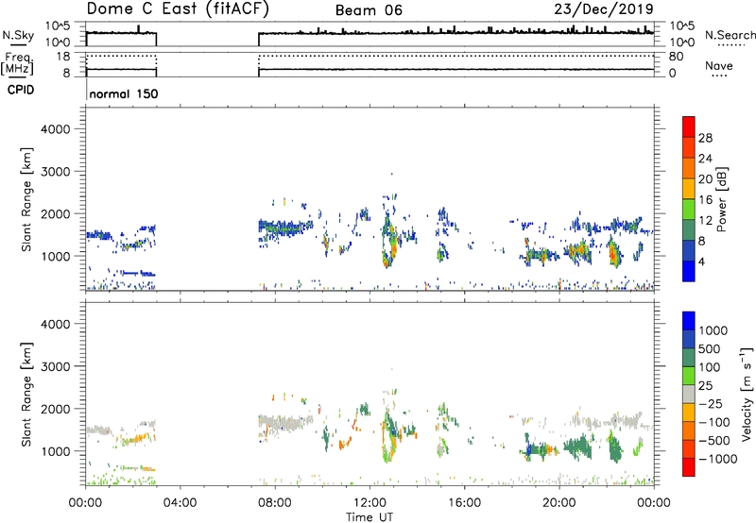Pick the light green 12–16 dB Power segment
756x523 pixels.
coord(689,210)
